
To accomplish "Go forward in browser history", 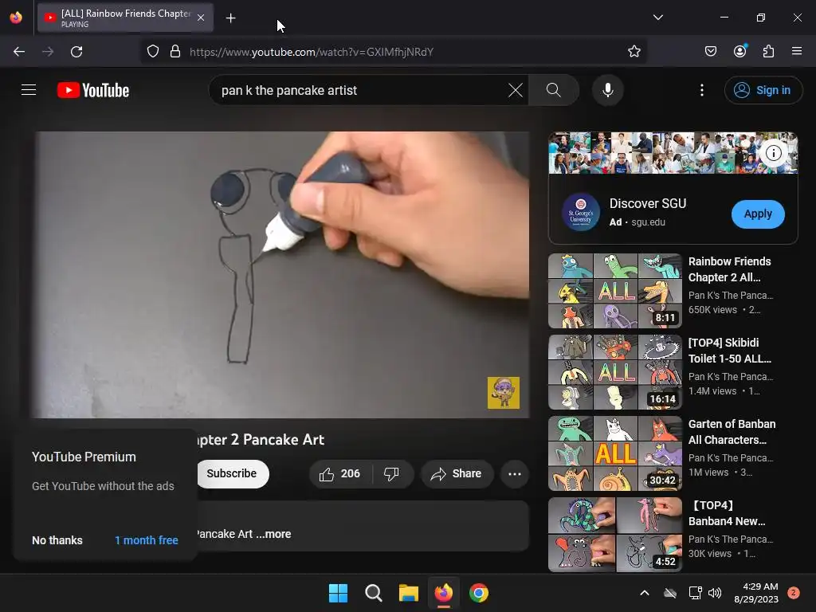I will pos(48,52).
